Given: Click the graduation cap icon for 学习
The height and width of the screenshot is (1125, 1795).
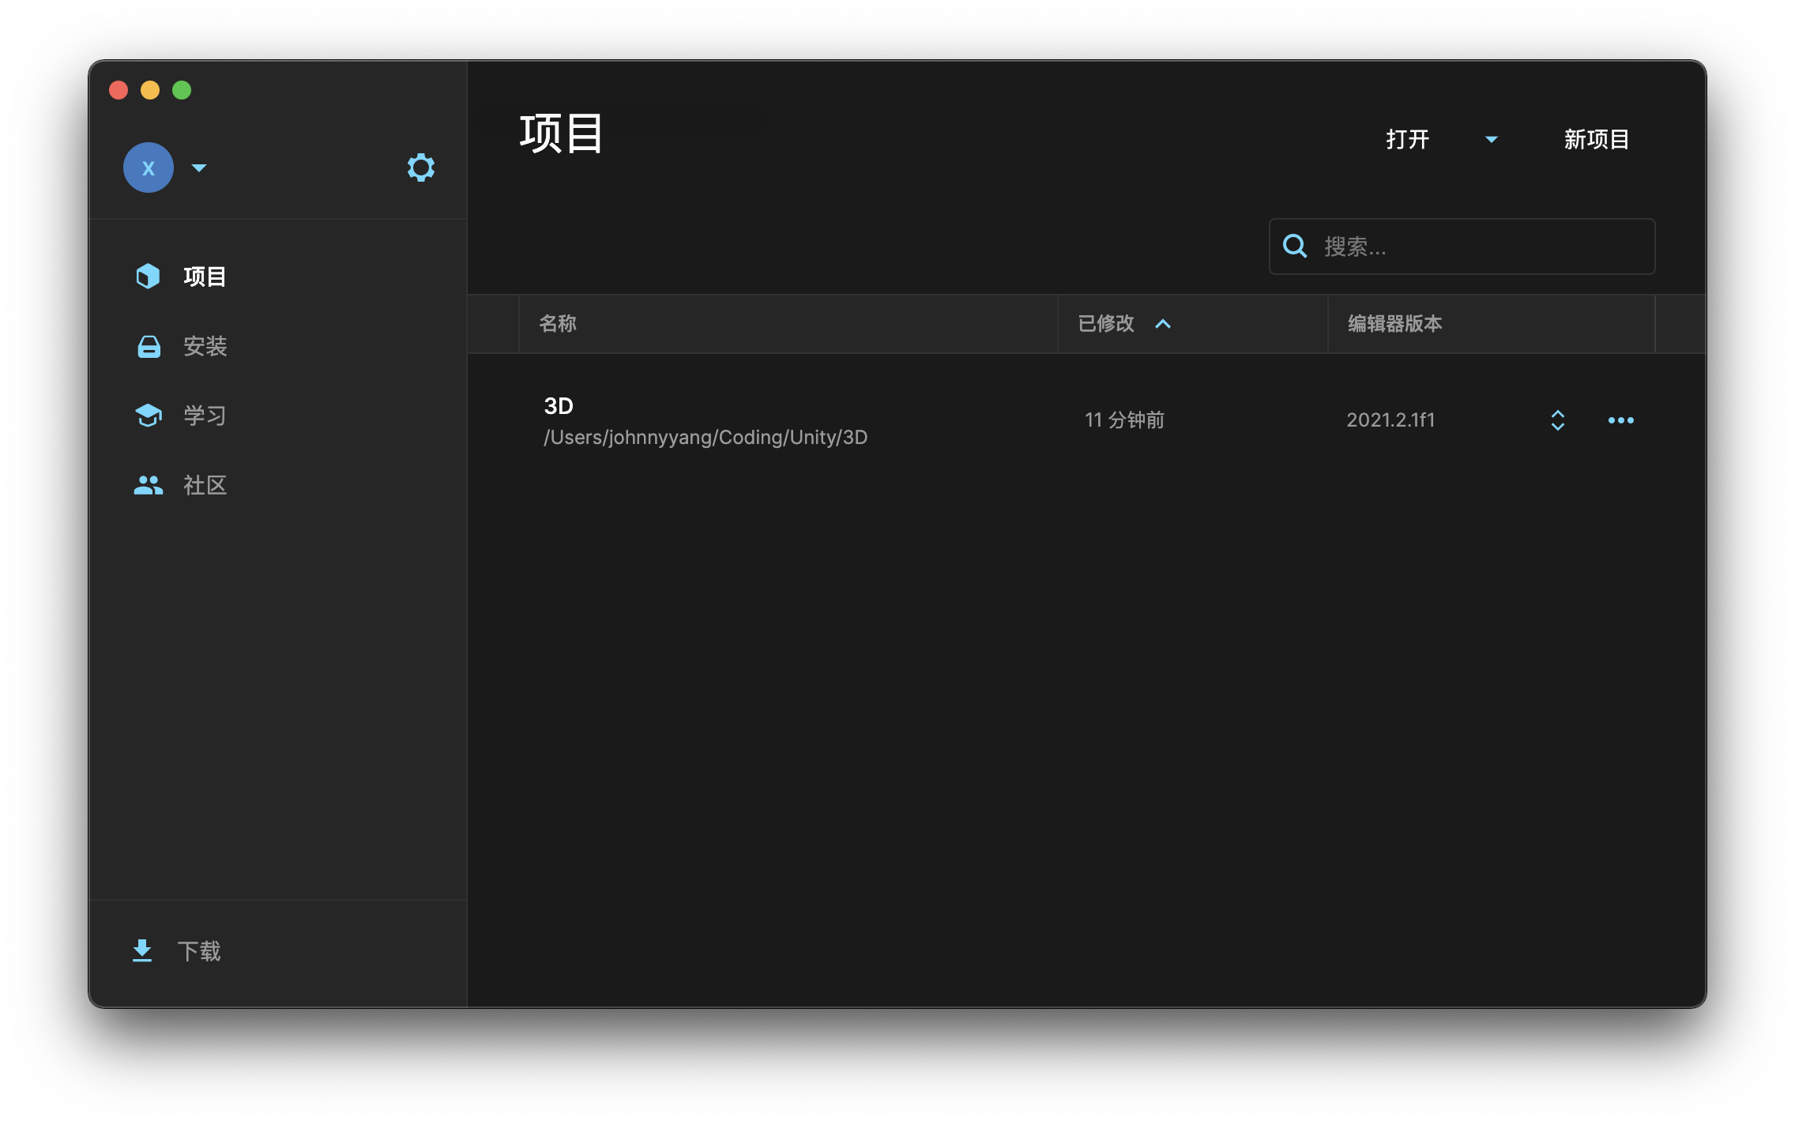Looking at the screenshot, I should pos(149,416).
